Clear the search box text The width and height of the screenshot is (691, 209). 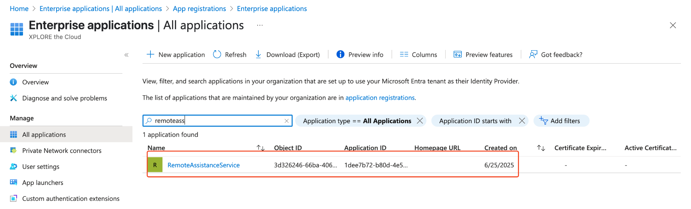[286, 121]
